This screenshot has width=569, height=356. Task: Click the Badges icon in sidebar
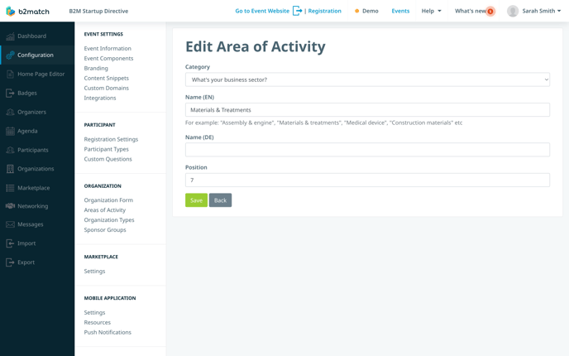pyautogui.click(x=10, y=93)
